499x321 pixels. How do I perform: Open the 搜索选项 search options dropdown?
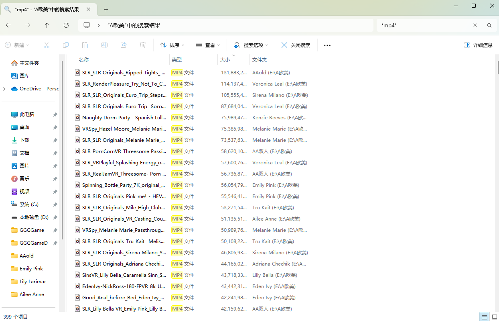[x=251, y=45]
